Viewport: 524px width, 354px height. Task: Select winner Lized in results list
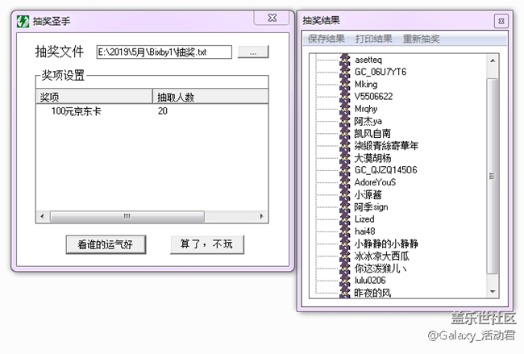(364, 219)
